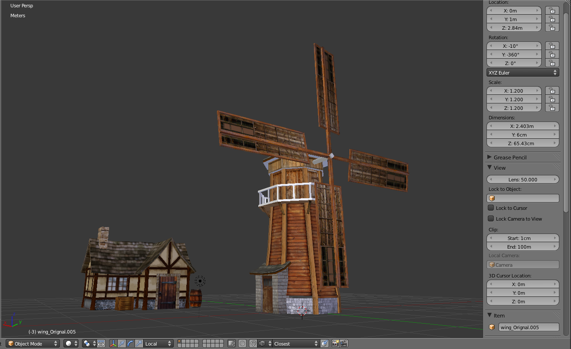Open the Lock to Object selector
Image resolution: width=571 pixels, height=349 pixels.
pyautogui.click(x=523, y=198)
